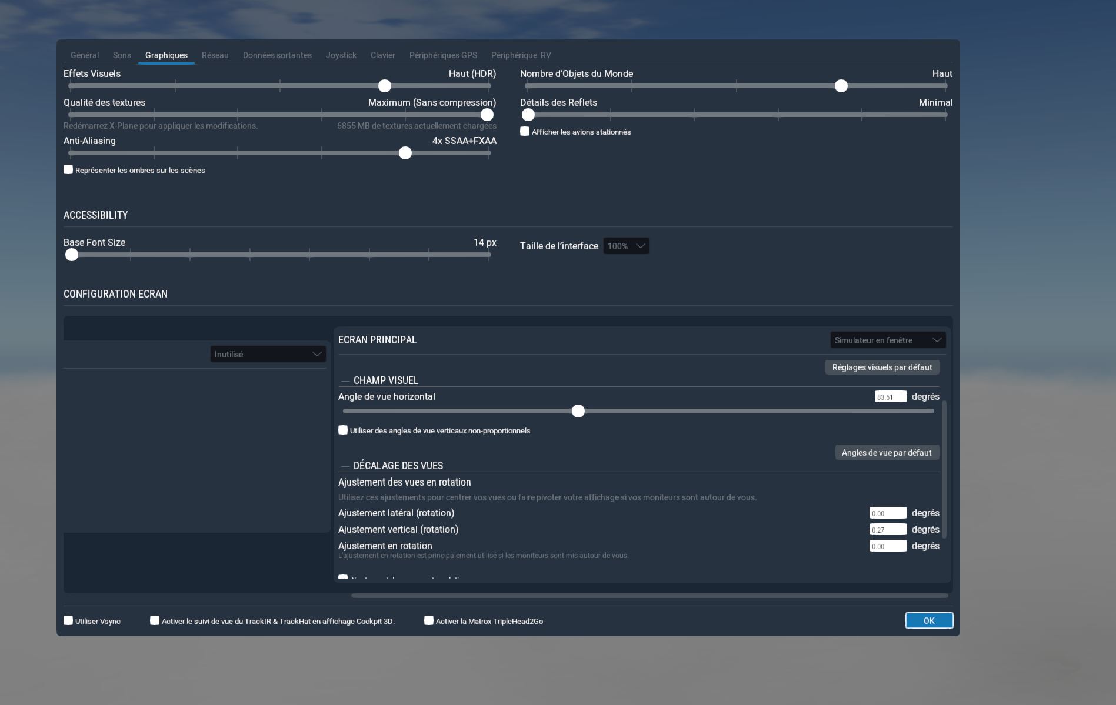Toggle TrackIR & TrackHat view tracking checkbox

[155, 621]
